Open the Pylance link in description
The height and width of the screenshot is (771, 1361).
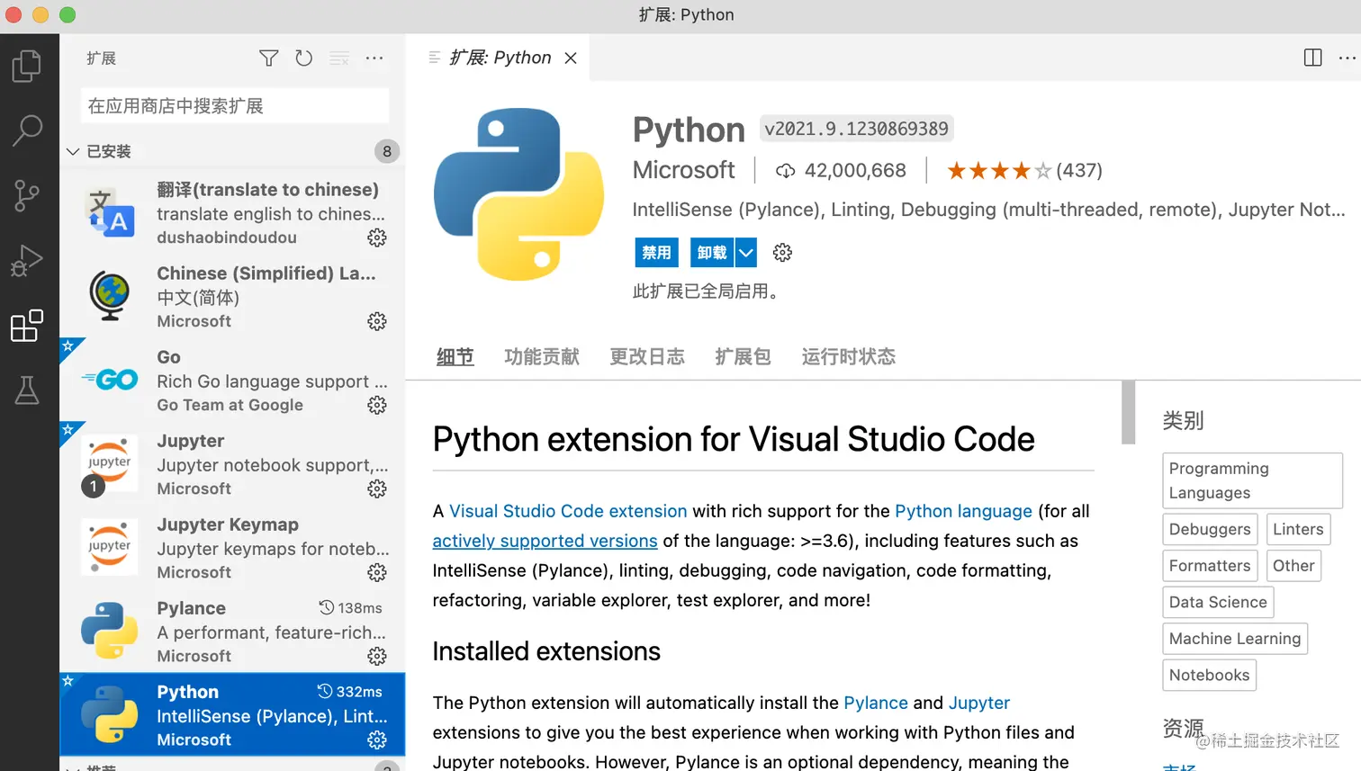(875, 703)
